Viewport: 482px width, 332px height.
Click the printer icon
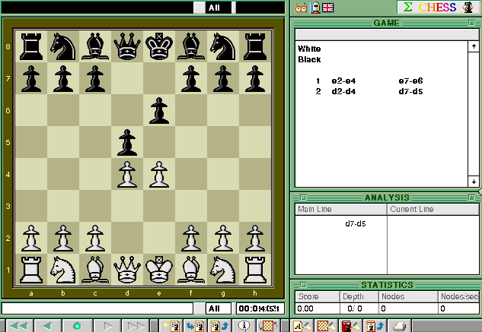(399, 326)
